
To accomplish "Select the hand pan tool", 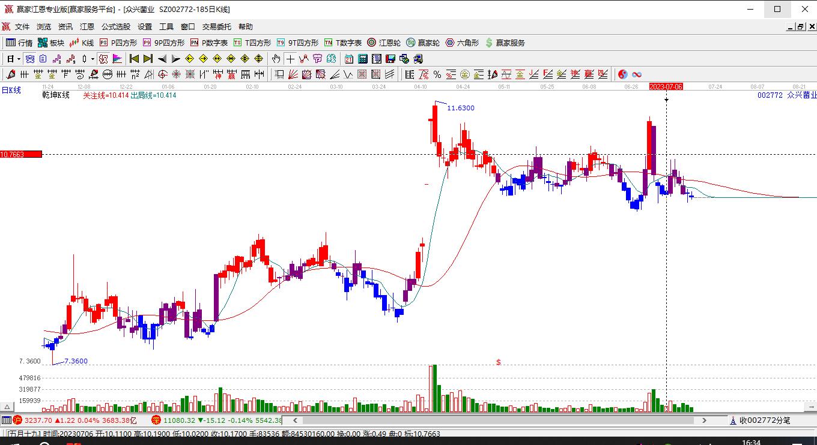I will 276,59.
